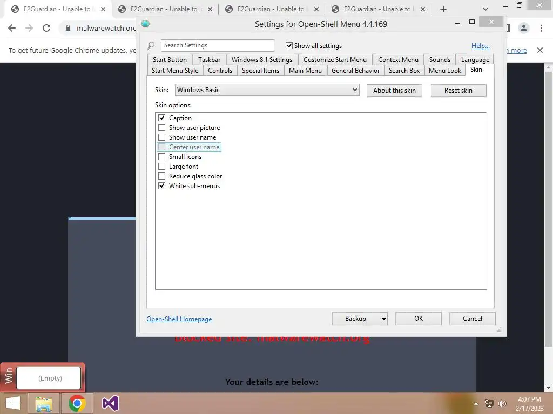The height and width of the screenshot is (414, 553).
Task: Open Windows Start button on taskbar
Action: click(13, 403)
